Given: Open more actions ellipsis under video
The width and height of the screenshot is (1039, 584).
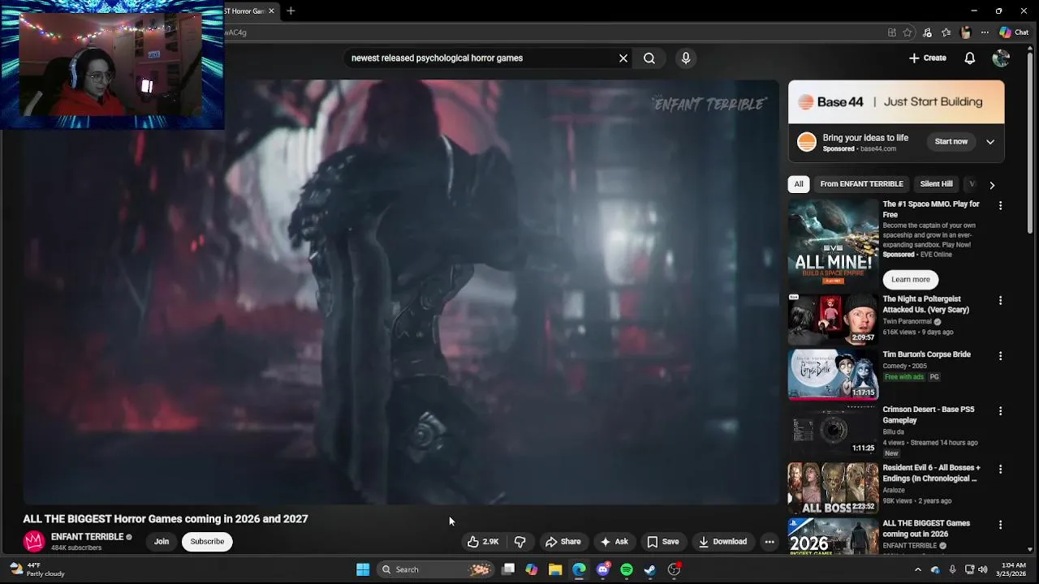Looking at the screenshot, I should (770, 542).
